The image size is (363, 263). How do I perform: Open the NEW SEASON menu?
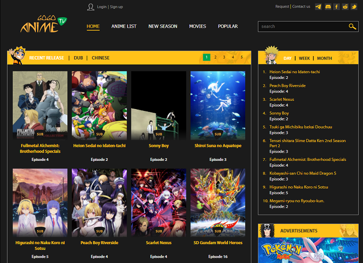point(163,26)
